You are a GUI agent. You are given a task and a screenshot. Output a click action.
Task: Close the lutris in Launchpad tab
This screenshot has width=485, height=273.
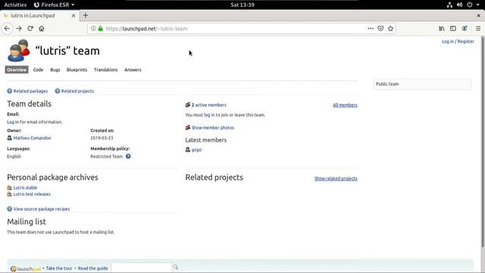coord(74,15)
